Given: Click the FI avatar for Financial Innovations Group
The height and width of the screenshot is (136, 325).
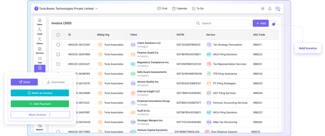Looking at the screenshot, I should [x=133, y=103].
